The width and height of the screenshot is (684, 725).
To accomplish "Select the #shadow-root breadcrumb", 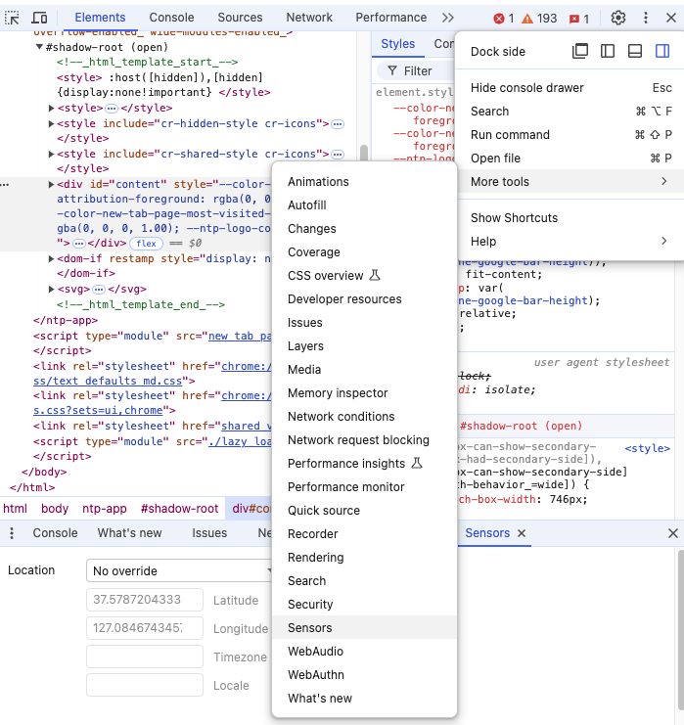I will (179, 509).
